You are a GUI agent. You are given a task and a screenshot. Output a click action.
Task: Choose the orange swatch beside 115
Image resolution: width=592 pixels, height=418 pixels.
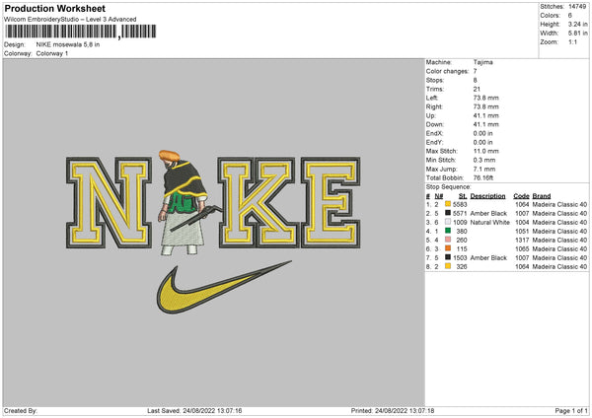click(x=448, y=248)
